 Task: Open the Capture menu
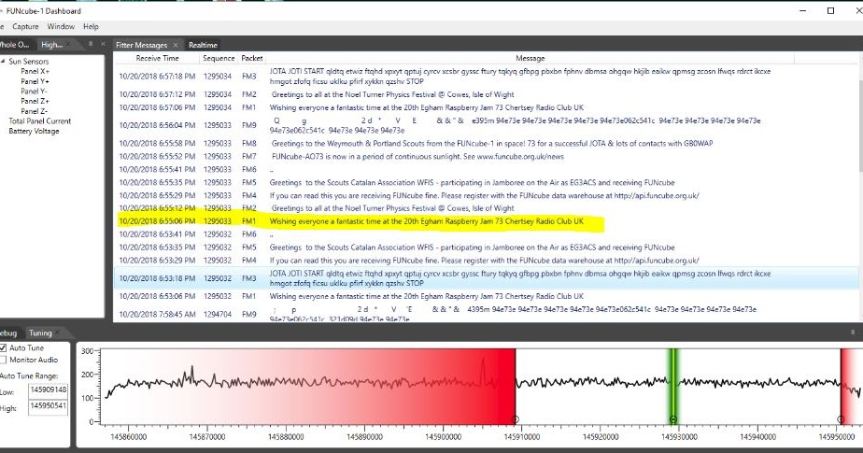pos(25,26)
